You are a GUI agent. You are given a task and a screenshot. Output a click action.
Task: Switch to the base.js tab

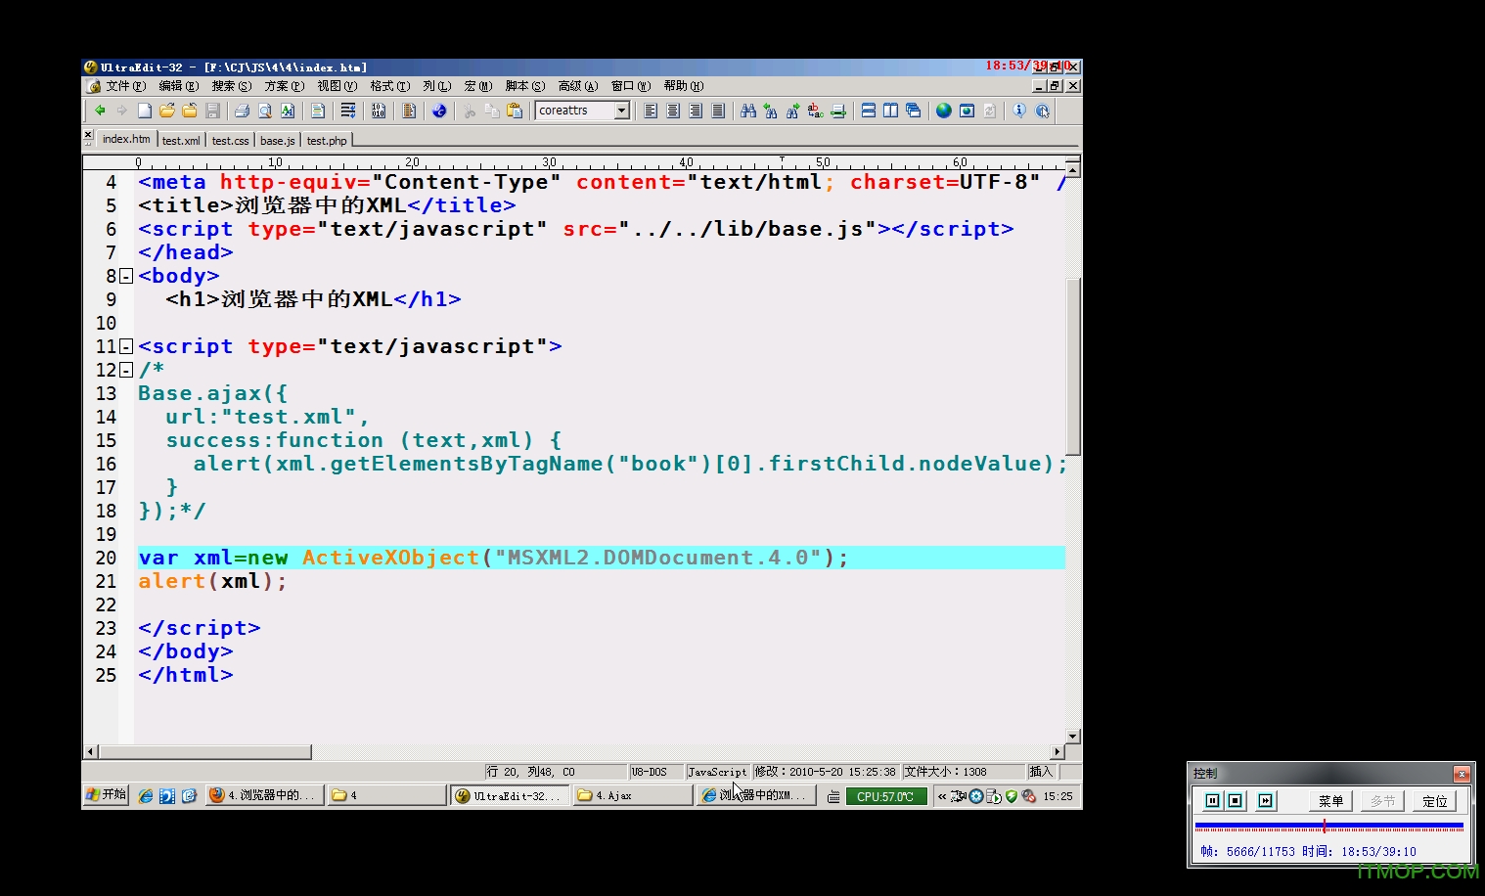coord(278,141)
